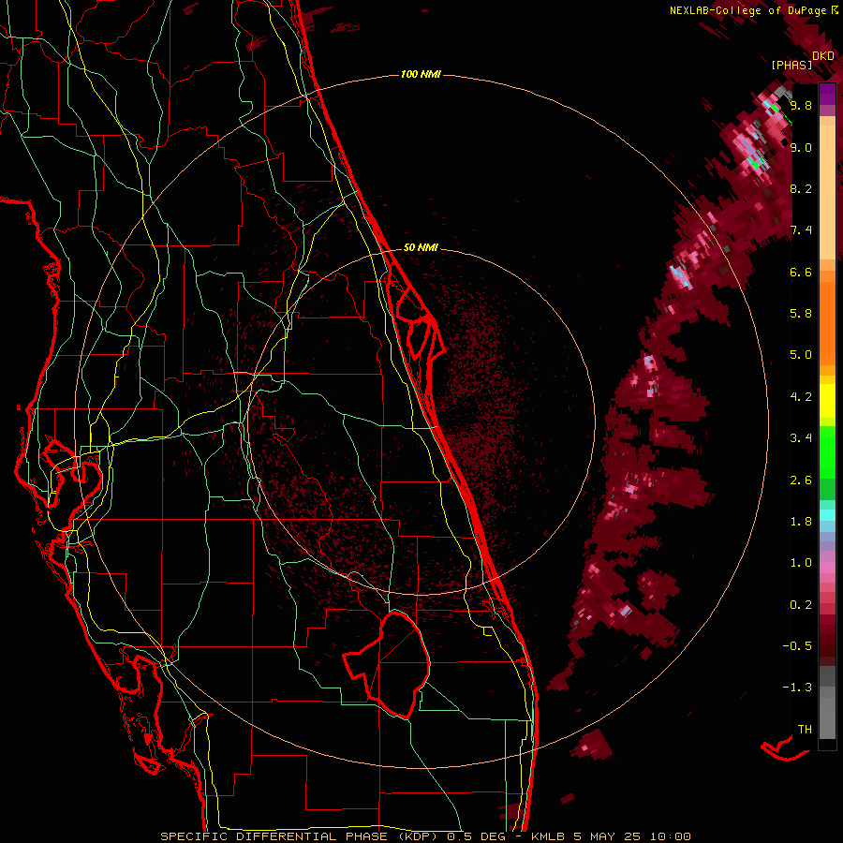Pick the purple top band of the color bar

point(827,95)
